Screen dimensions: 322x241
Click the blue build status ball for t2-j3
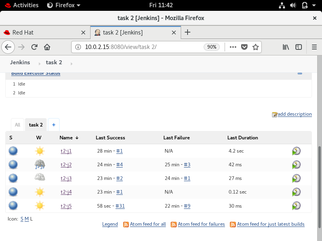13,178
